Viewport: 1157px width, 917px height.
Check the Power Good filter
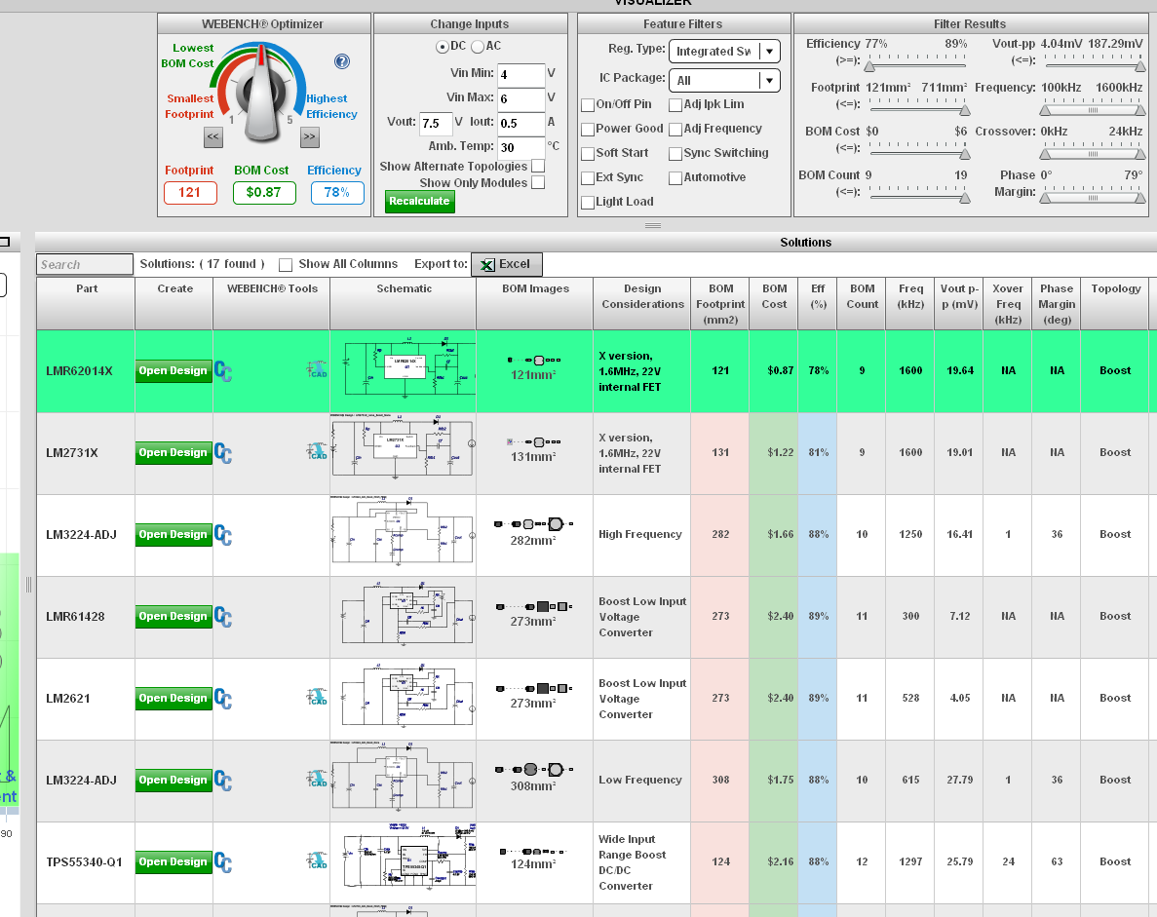point(588,129)
